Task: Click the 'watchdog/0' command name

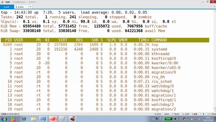Action: click(163, 86)
